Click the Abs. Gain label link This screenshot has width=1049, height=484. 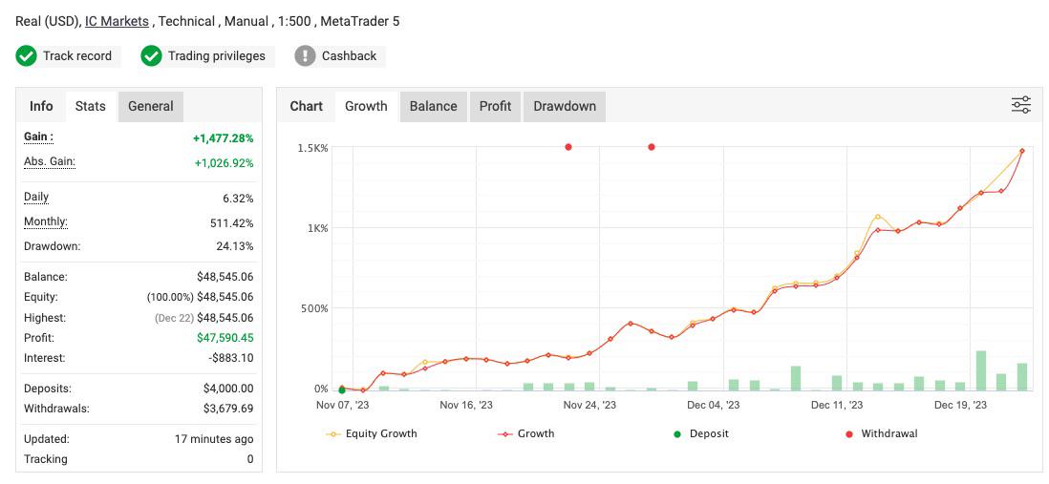[50, 162]
